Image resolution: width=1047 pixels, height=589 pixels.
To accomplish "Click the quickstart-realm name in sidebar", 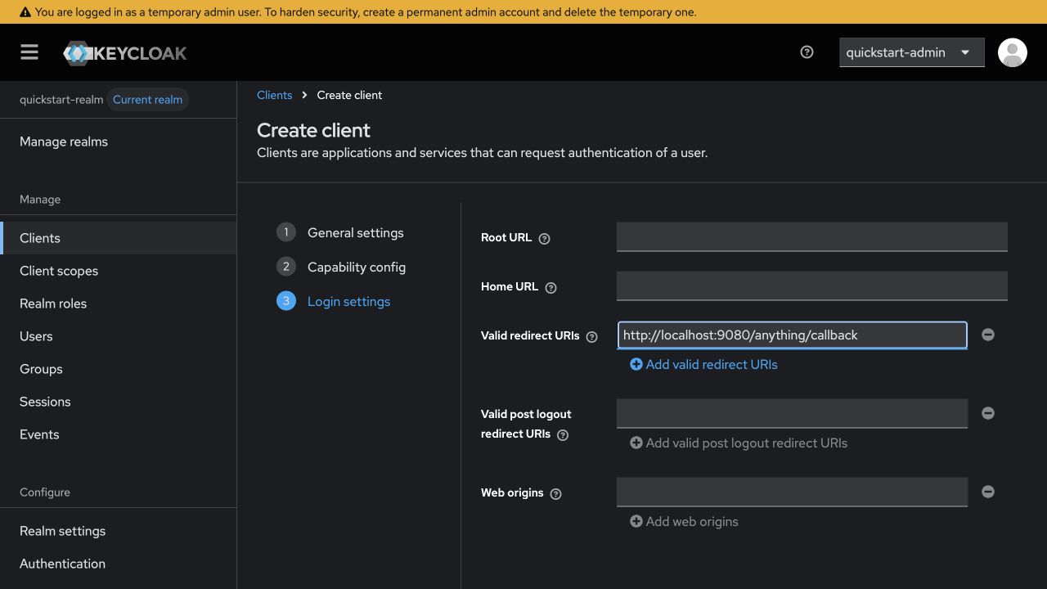I will pos(61,100).
